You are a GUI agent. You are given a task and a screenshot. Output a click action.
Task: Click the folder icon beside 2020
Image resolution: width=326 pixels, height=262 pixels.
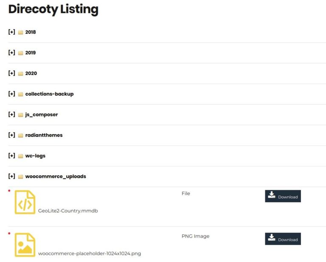click(x=20, y=73)
